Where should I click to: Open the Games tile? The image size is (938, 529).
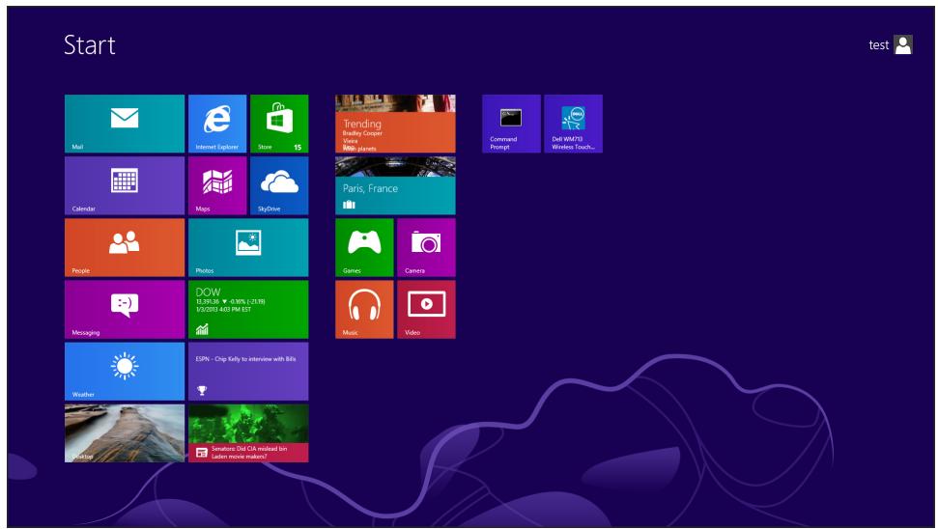point(364,247)
